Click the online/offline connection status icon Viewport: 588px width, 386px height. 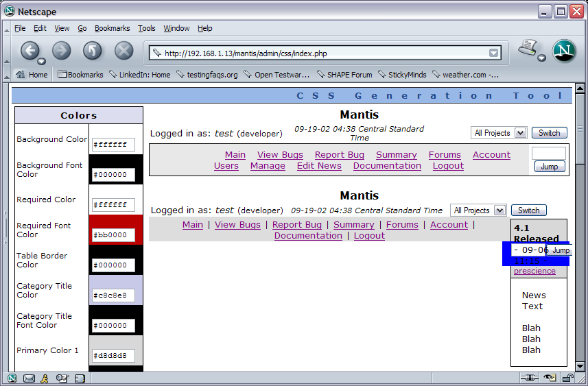530,378
